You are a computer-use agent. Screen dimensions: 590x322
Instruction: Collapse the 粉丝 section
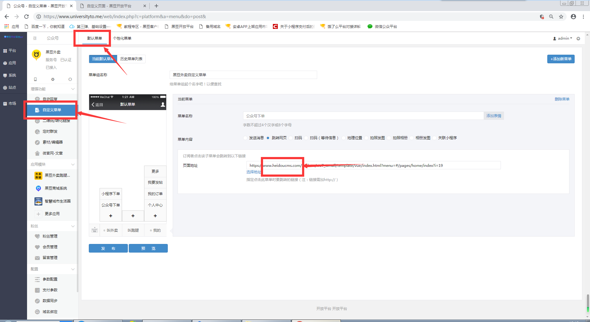73,226
